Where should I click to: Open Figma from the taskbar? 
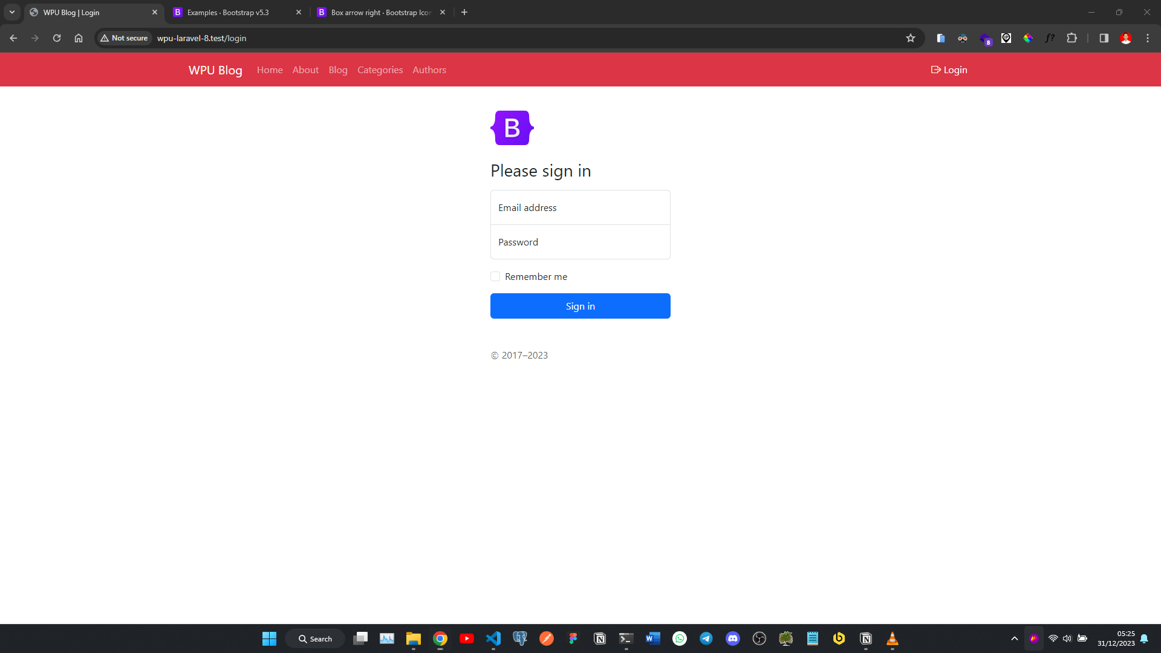(x=573, y=638)
